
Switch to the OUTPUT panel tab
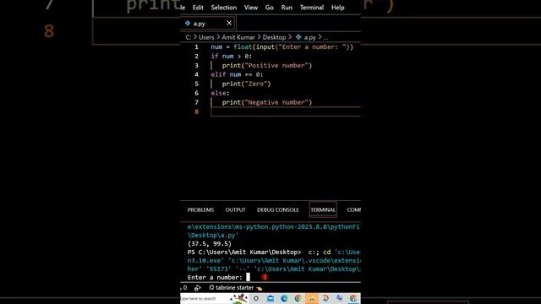[x=235, y=210]
